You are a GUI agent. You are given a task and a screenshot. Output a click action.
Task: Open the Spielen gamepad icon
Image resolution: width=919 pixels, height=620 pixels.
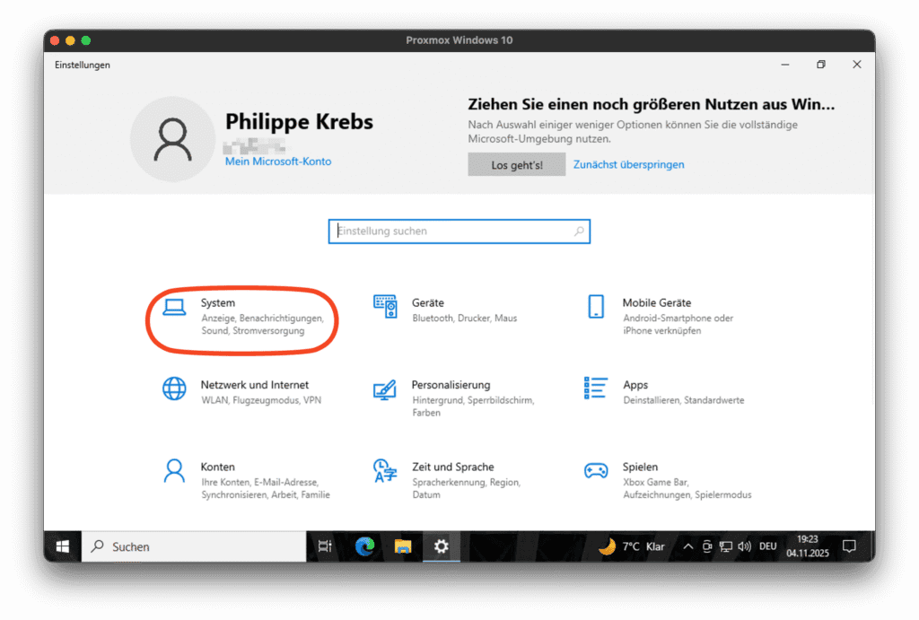pos(596,470)
